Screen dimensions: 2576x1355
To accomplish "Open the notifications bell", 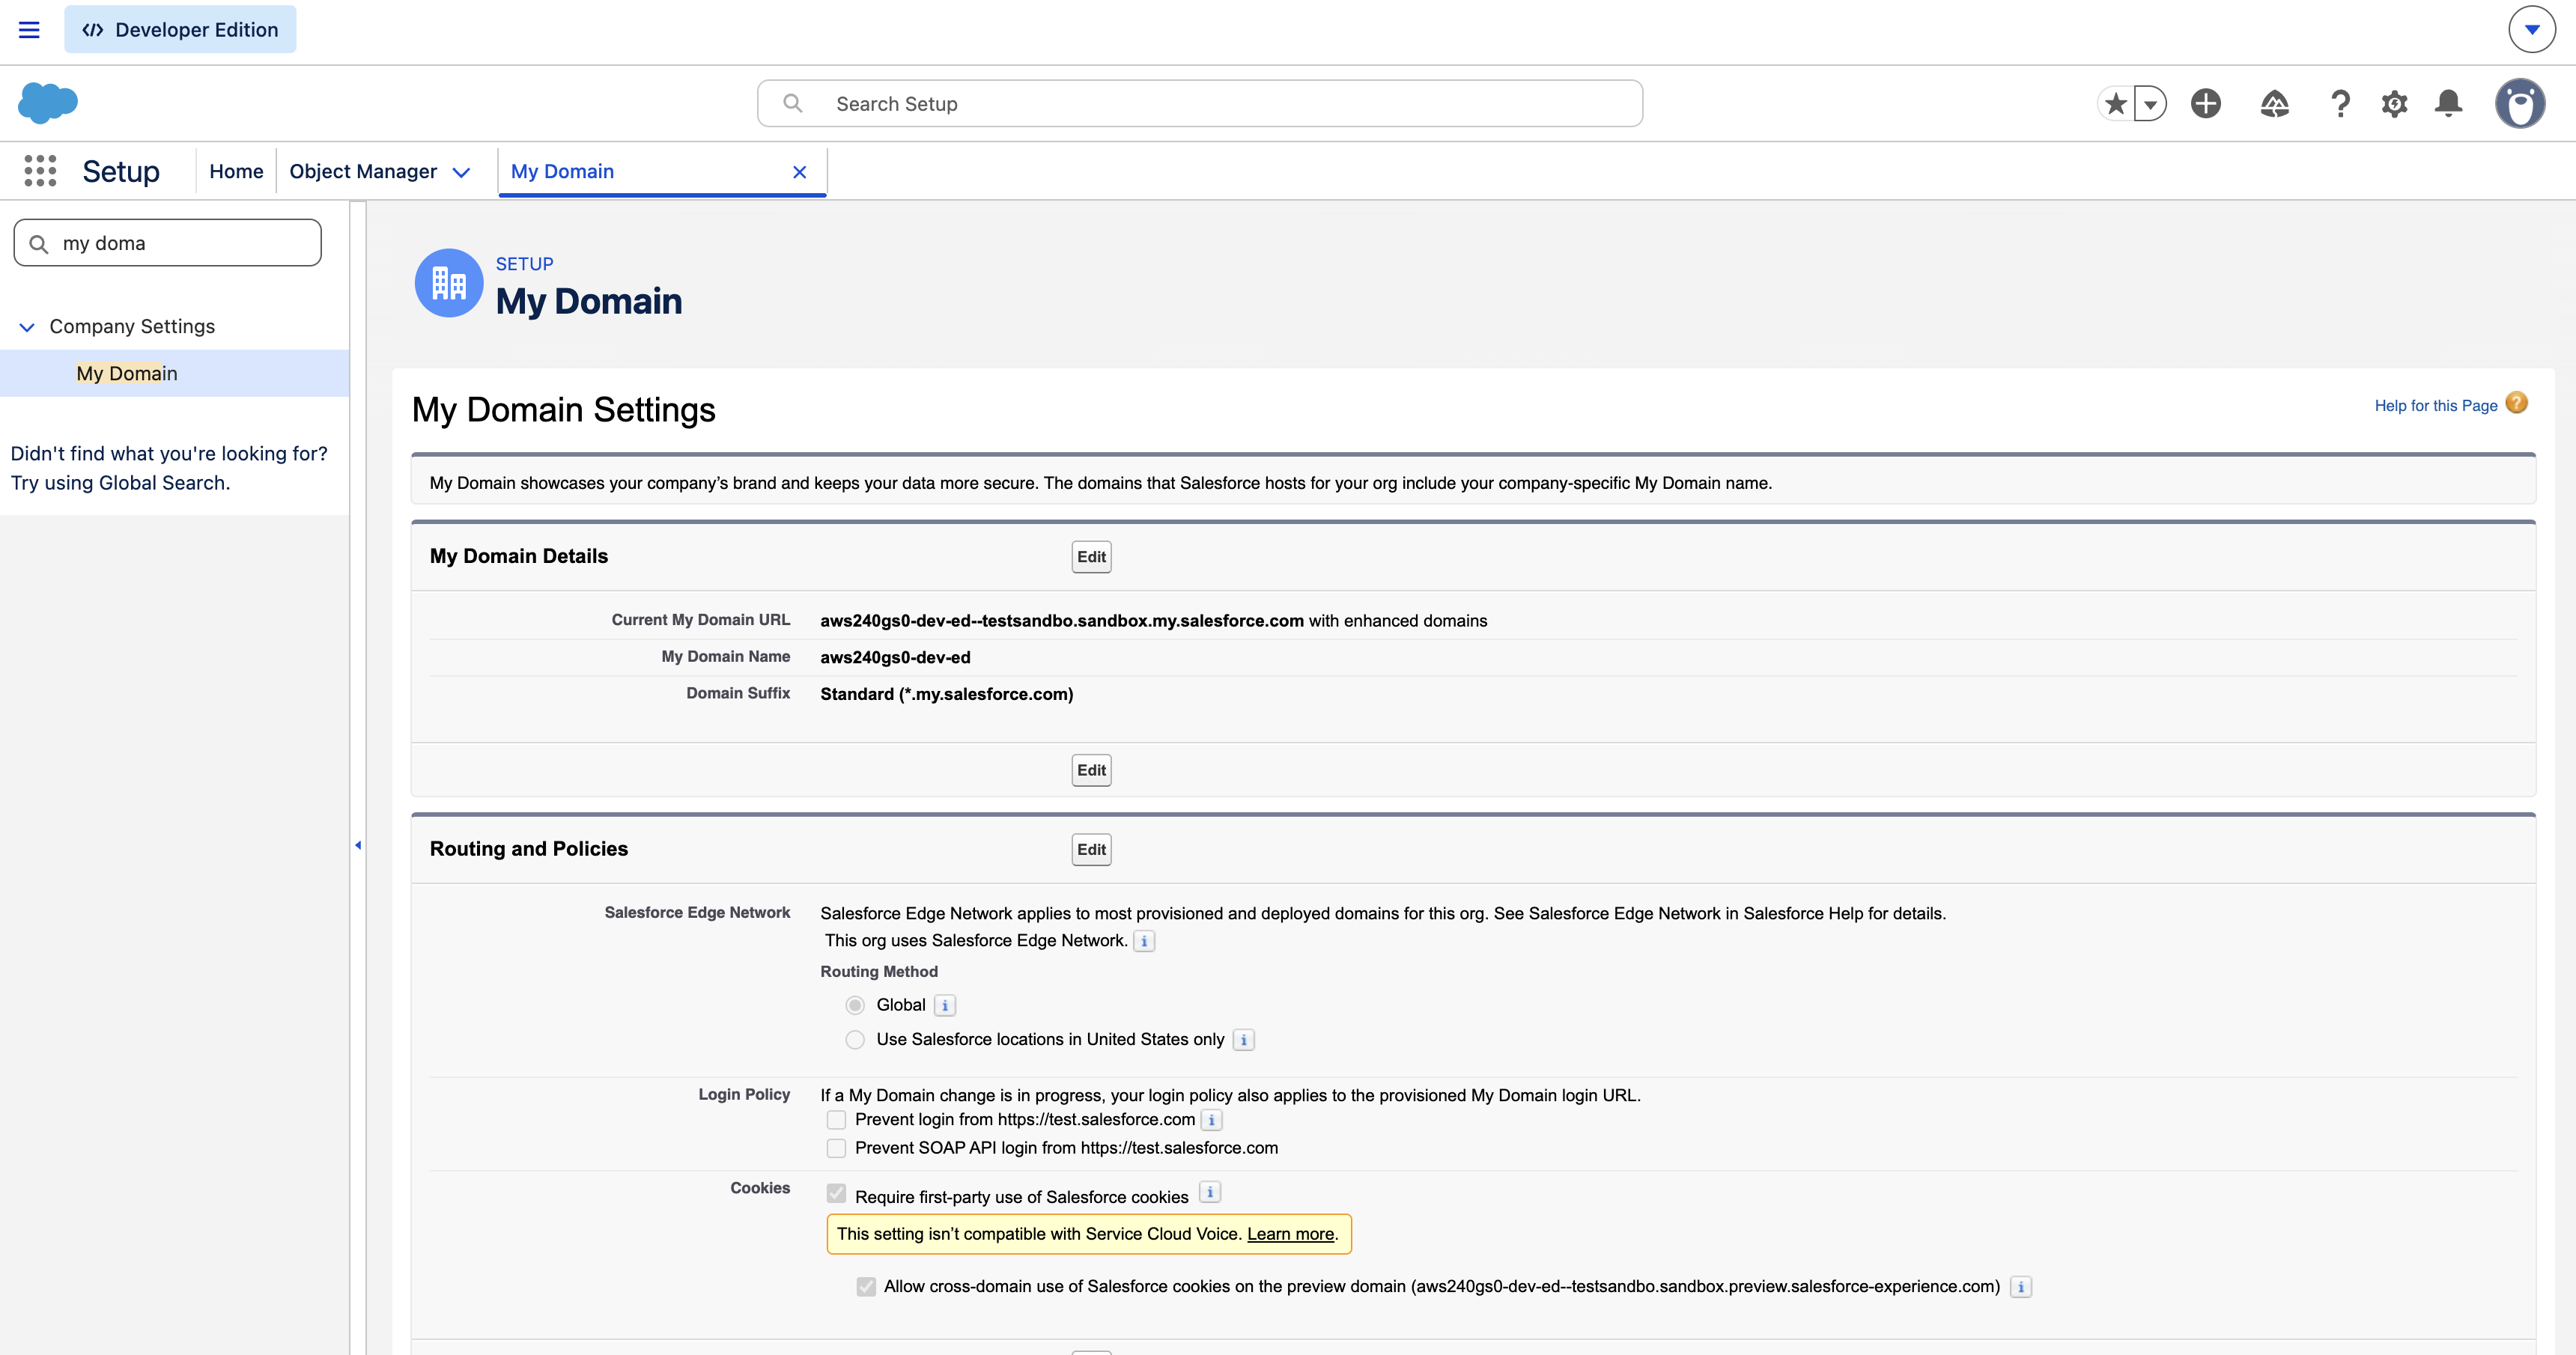I will click(x=2448, y=103).
